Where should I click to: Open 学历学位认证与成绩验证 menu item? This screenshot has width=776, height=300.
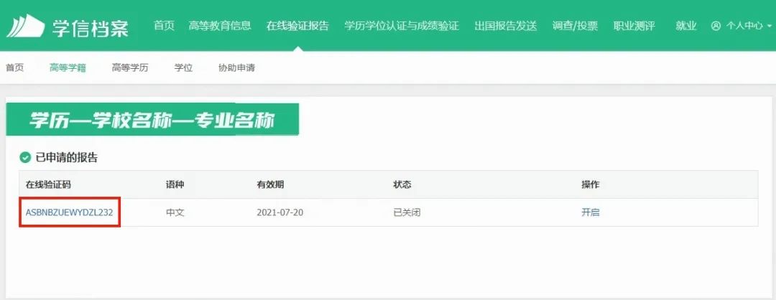pos(402,26)
